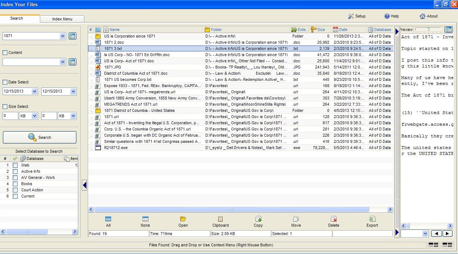The image size is (458, 254).
Task: Open the Help icon
Action: [x=387, y=16]
